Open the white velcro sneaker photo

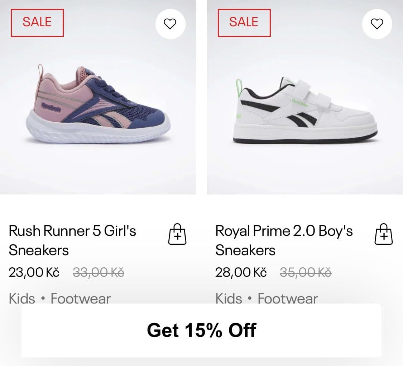304,109
